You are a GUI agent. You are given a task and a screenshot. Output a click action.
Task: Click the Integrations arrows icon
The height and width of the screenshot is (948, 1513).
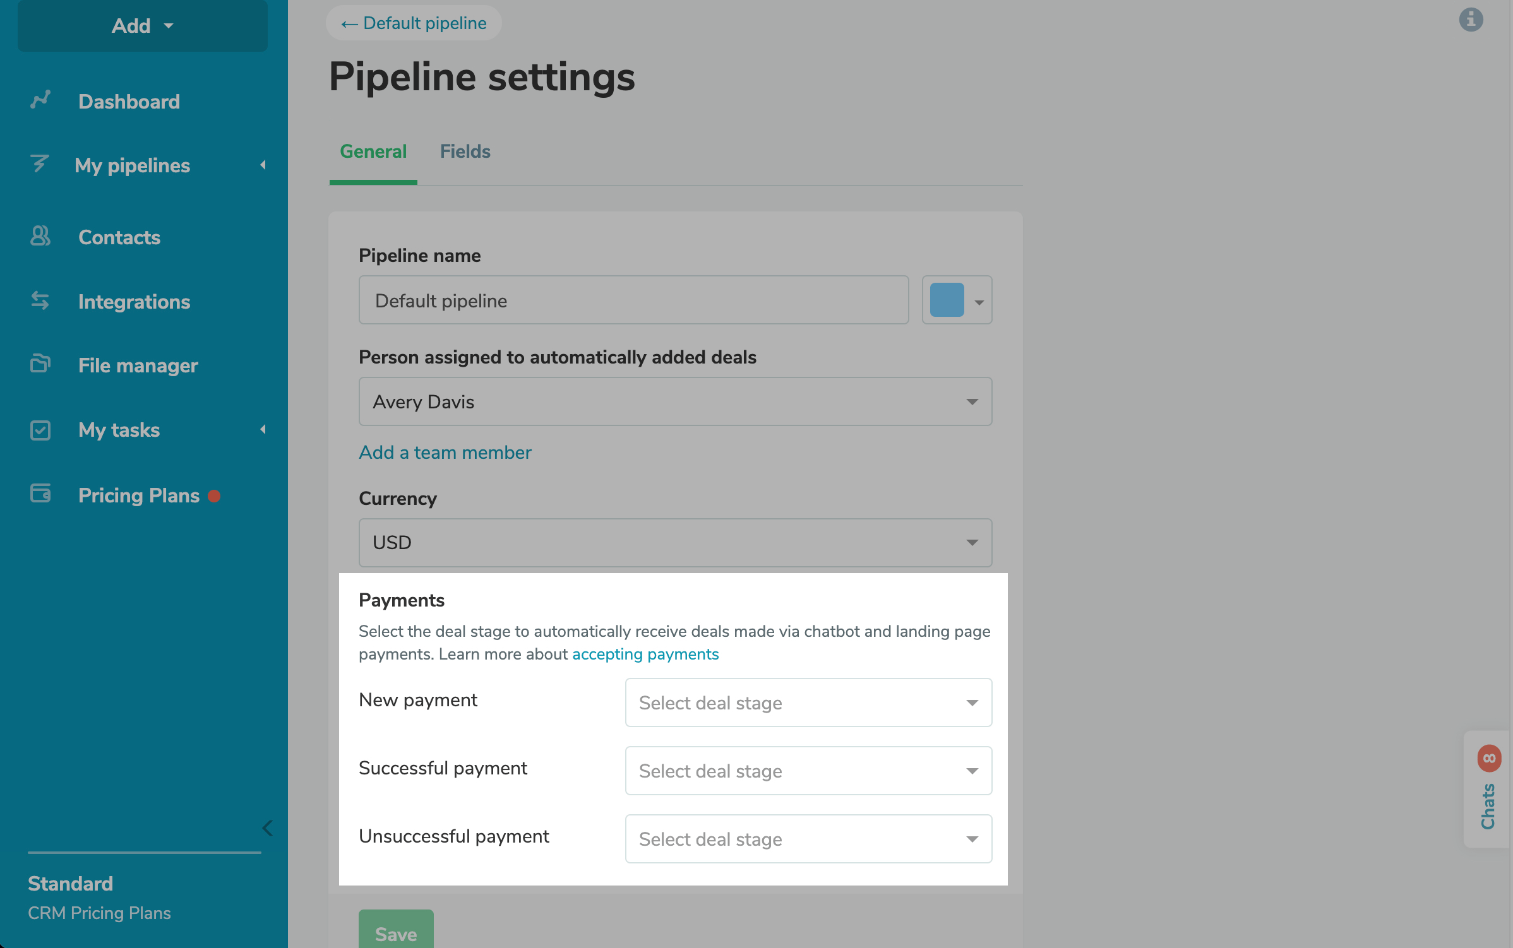(x=40, y=300)
